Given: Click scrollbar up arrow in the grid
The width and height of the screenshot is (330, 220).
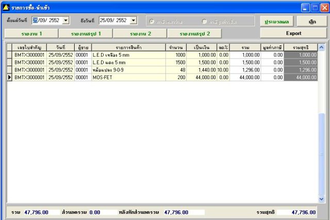Looking at the screenshot, I should tap(321, 47).
